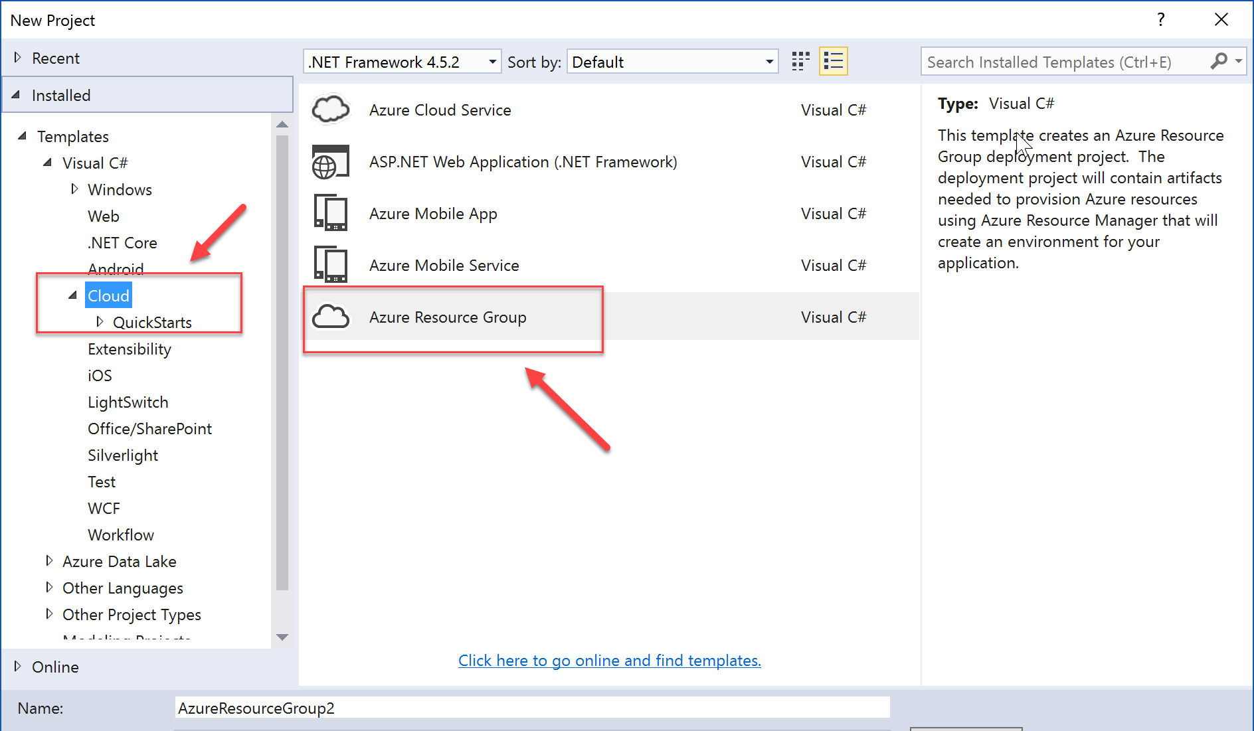Select the Silverlight template category
The width and height of the screenshot is (1254, 731).
[123, 455]
